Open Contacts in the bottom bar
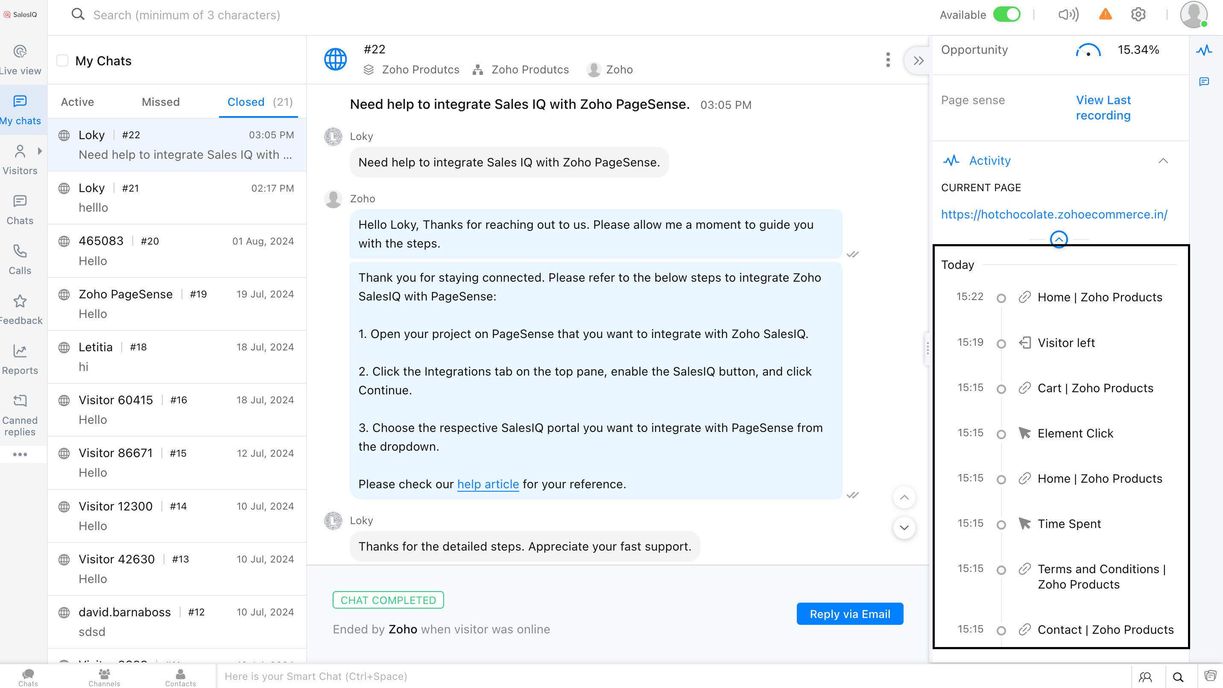The height and width of the screenshot is (688, 1223). click(180, 677)
